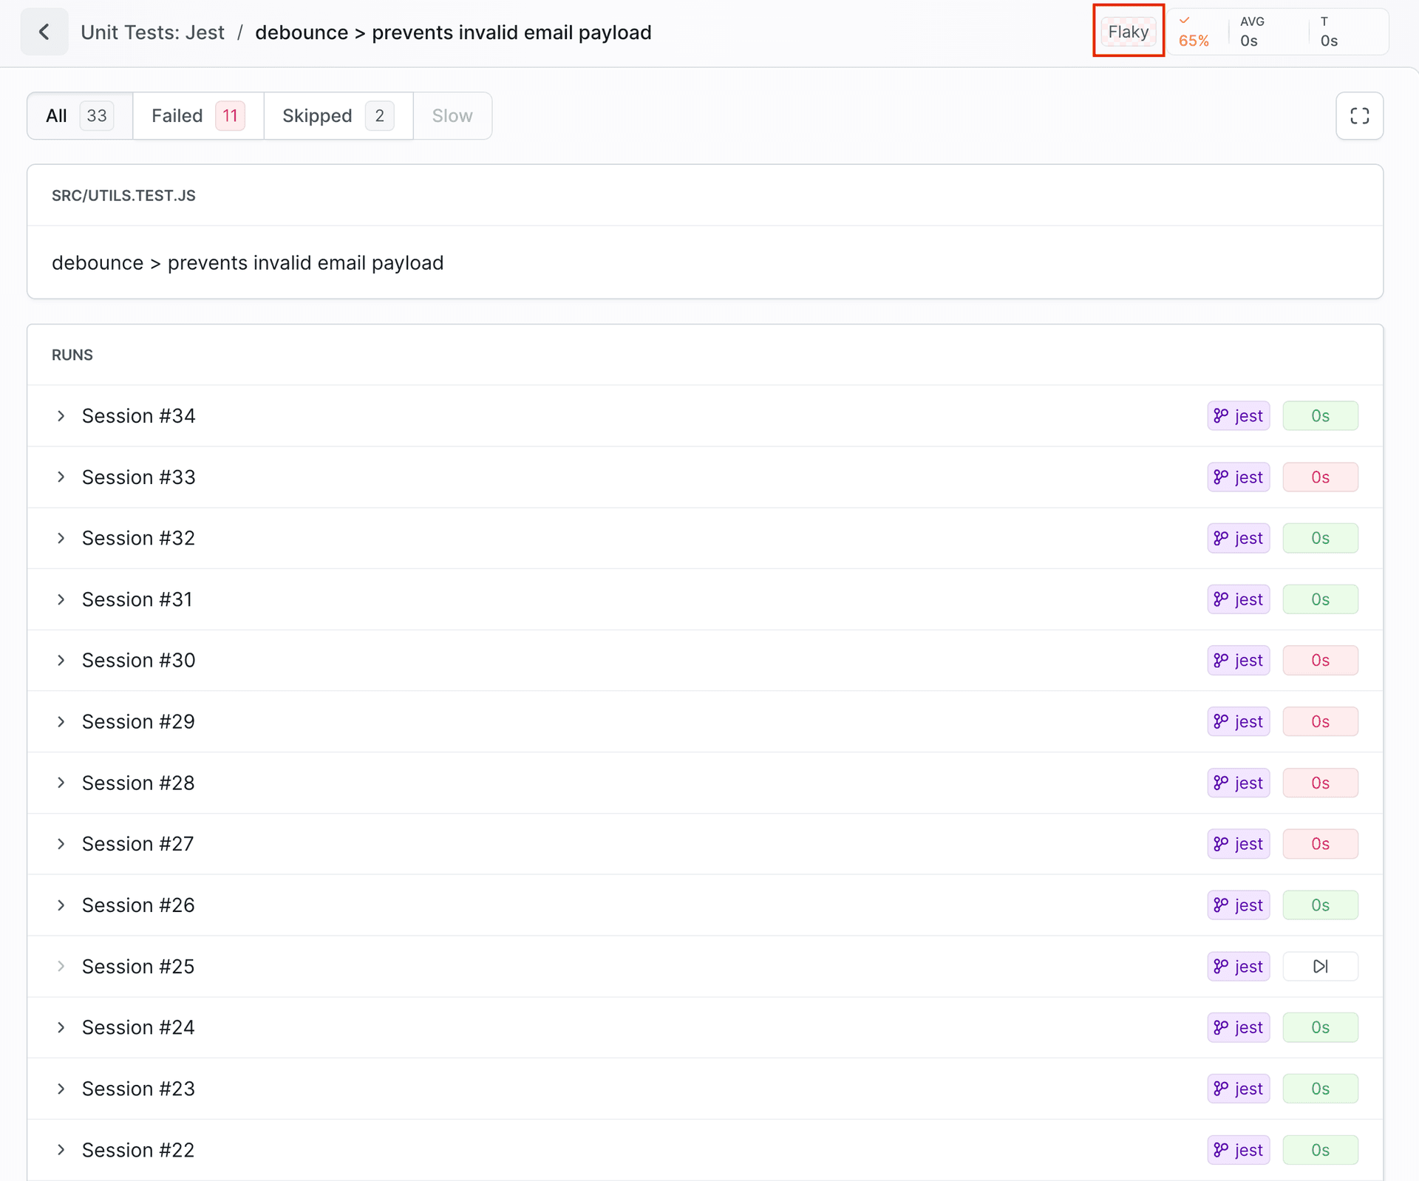The image size is (1419, 1181).
Task: Click the red 0s duration on Session #27
Action: tap(1321, 843)
